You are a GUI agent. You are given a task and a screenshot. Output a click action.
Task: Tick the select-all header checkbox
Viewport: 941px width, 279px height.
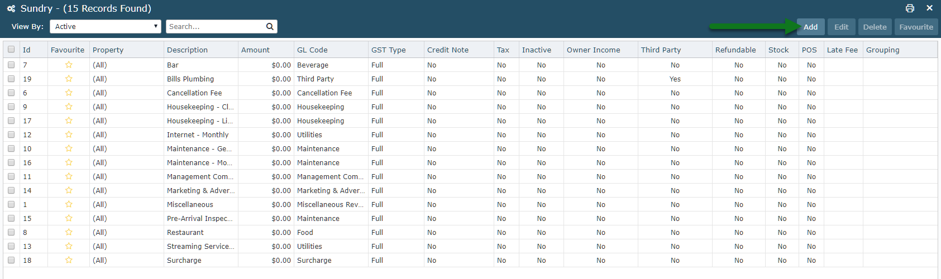click(x=11, y=49)
